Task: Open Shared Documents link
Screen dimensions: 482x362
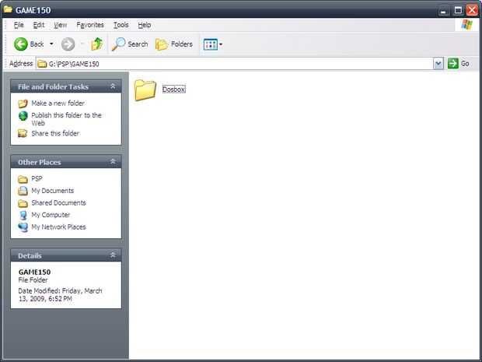Action: pyautogui.click(x=59, y=203)
